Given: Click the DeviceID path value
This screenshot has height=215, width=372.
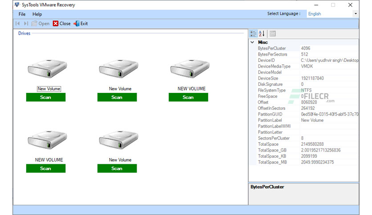Looking at the screenshot, I should 330,60.
